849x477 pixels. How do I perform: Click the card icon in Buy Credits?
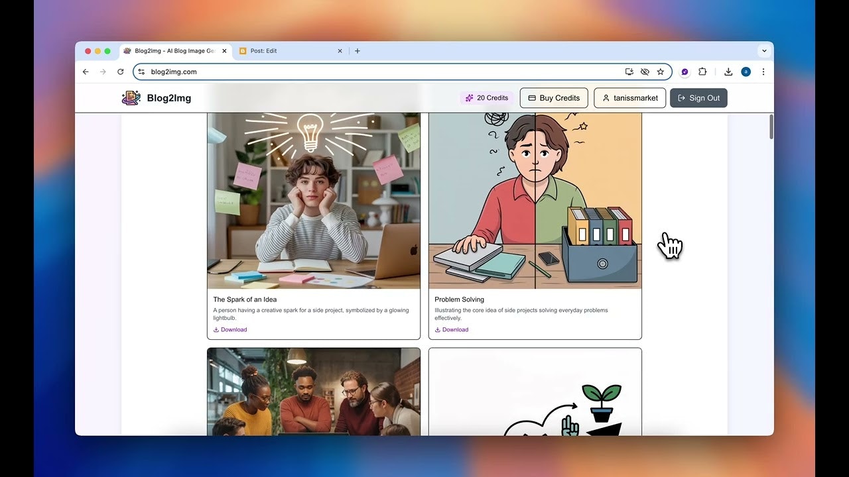(x=532, y=98)
